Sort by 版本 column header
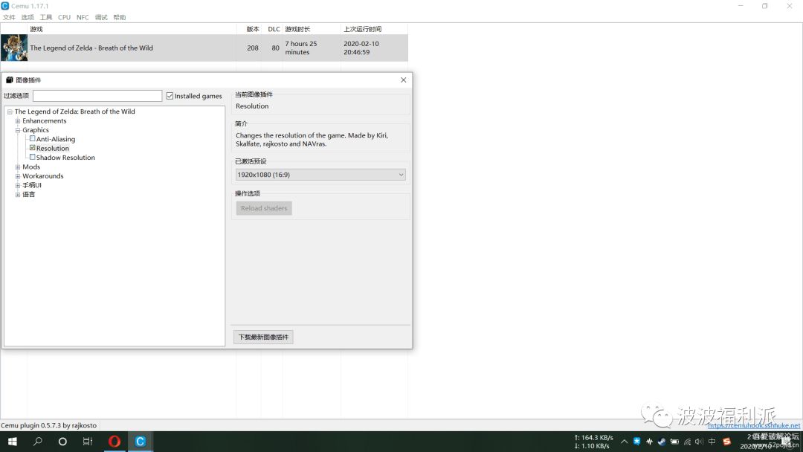Screen dimensions: 803x452 coord(253,29)
